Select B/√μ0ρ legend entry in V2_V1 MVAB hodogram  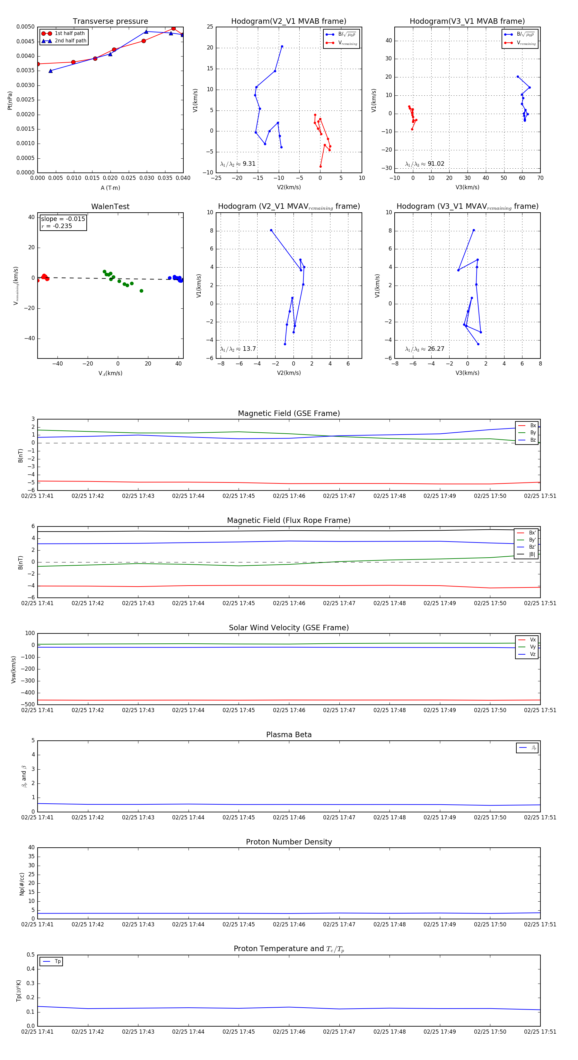(x=341, y=35)
